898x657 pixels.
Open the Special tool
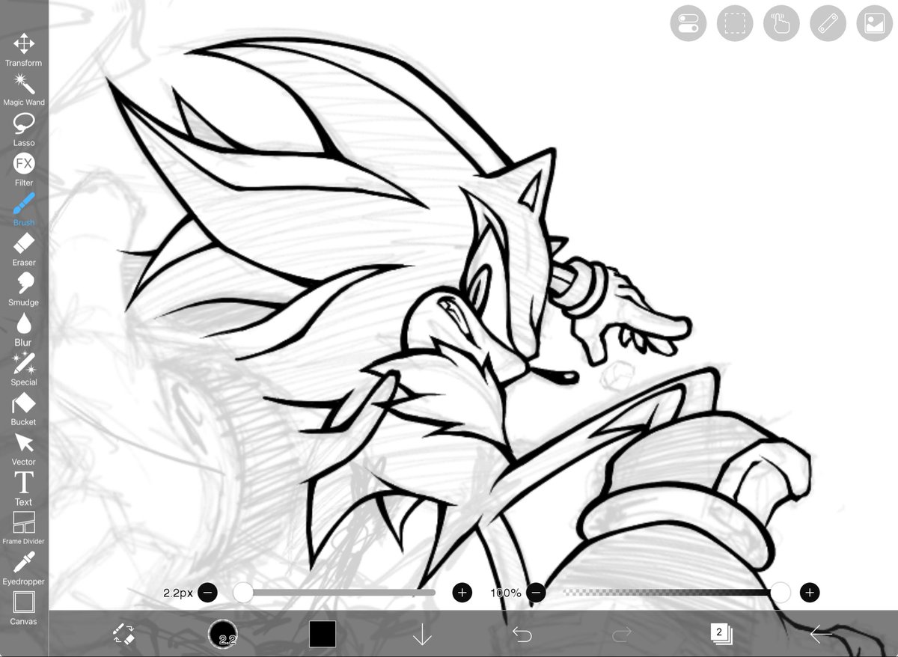24,369
